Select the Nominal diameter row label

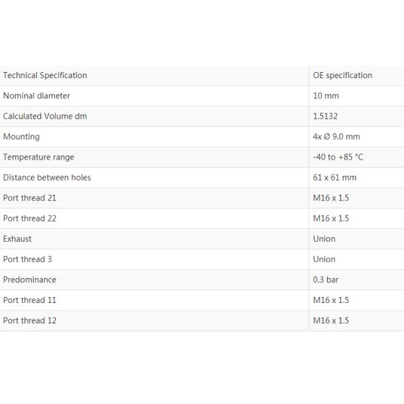tap(36, 96)
